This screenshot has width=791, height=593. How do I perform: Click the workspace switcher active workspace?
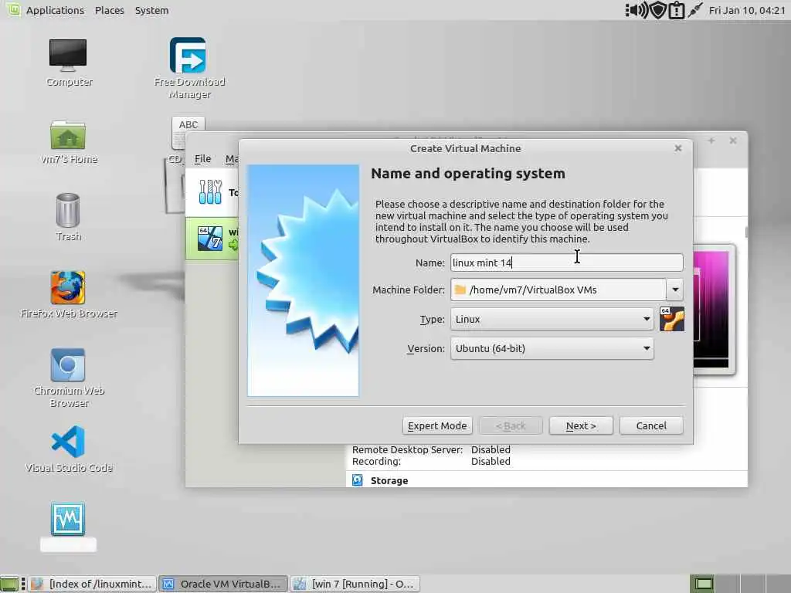coord(703,584)
